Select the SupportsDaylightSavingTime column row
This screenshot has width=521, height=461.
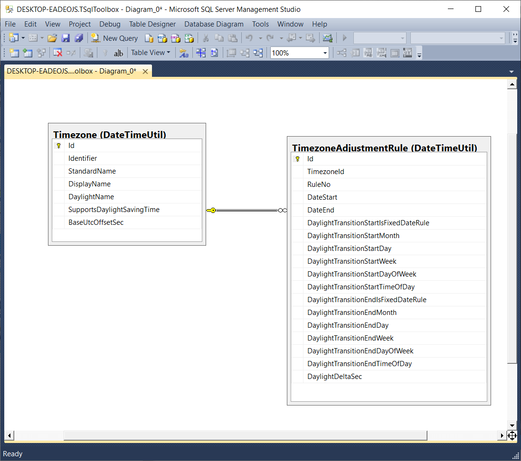click(114, 210)
